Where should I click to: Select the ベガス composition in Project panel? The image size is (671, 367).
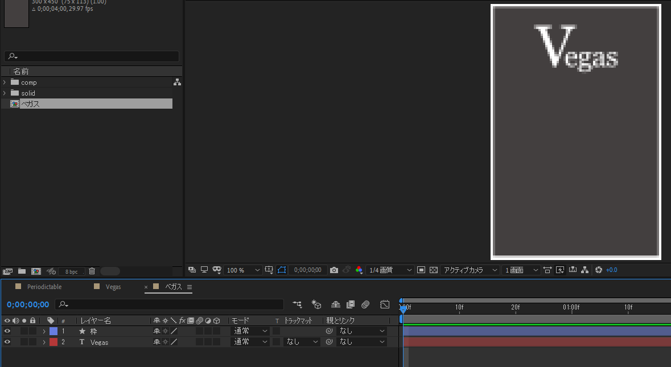click(91, 104)
